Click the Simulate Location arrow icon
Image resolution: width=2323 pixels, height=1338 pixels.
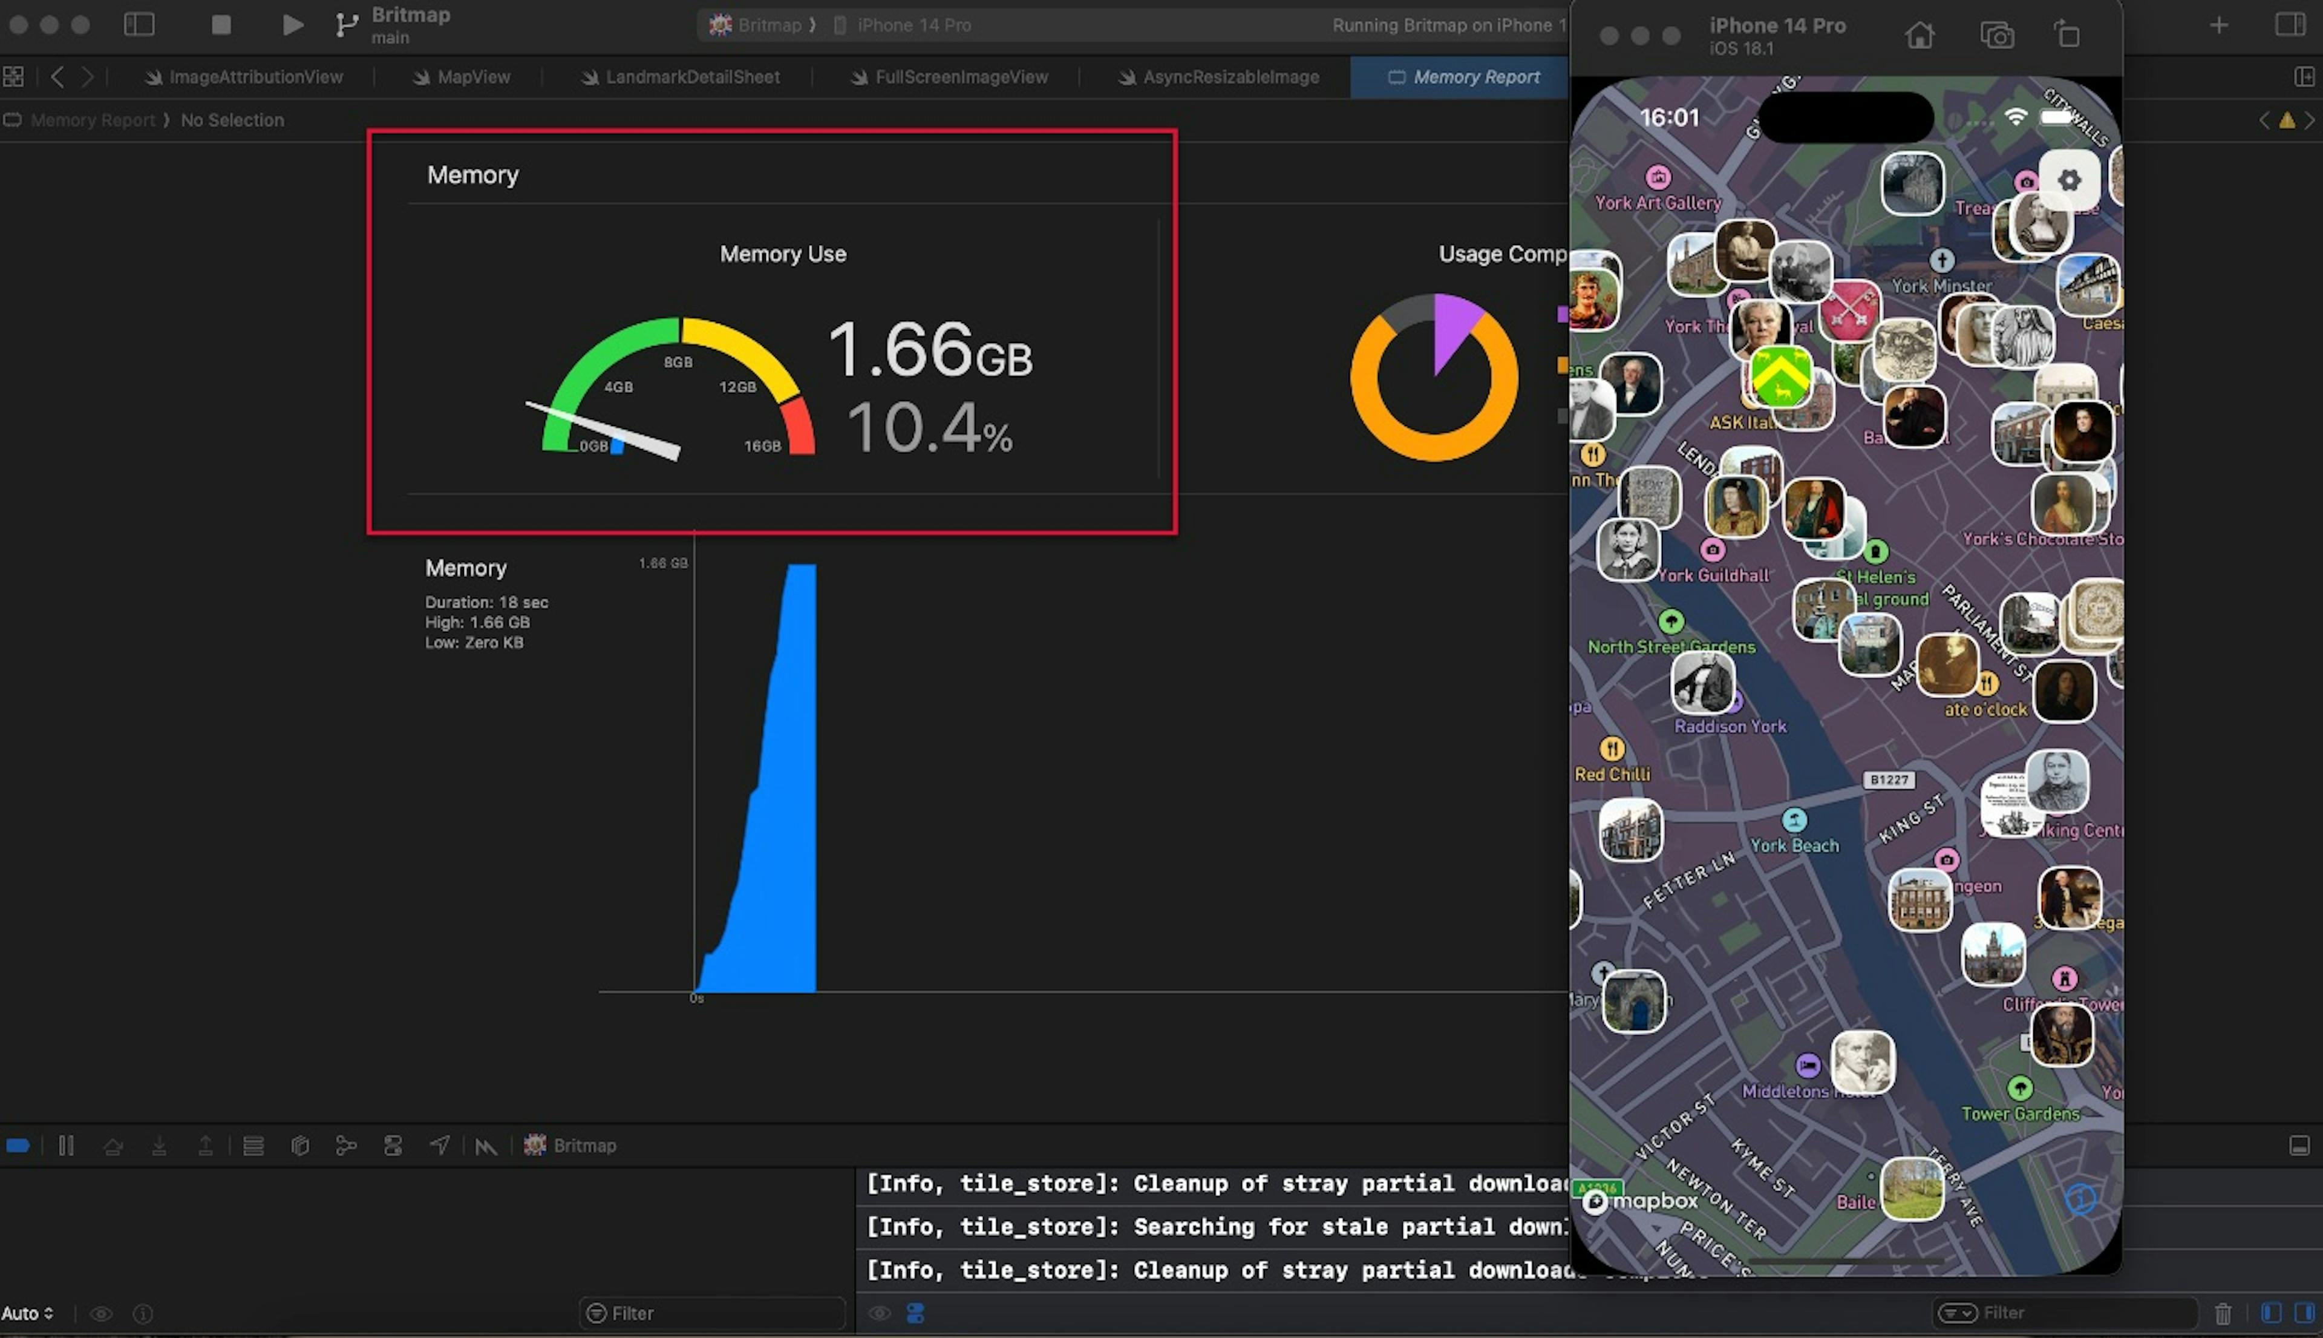(x=440, y=1145)
